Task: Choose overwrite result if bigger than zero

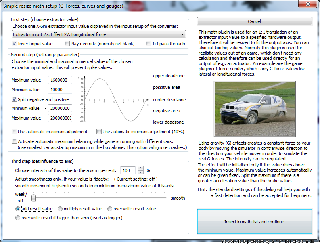Action: [18, 218]
